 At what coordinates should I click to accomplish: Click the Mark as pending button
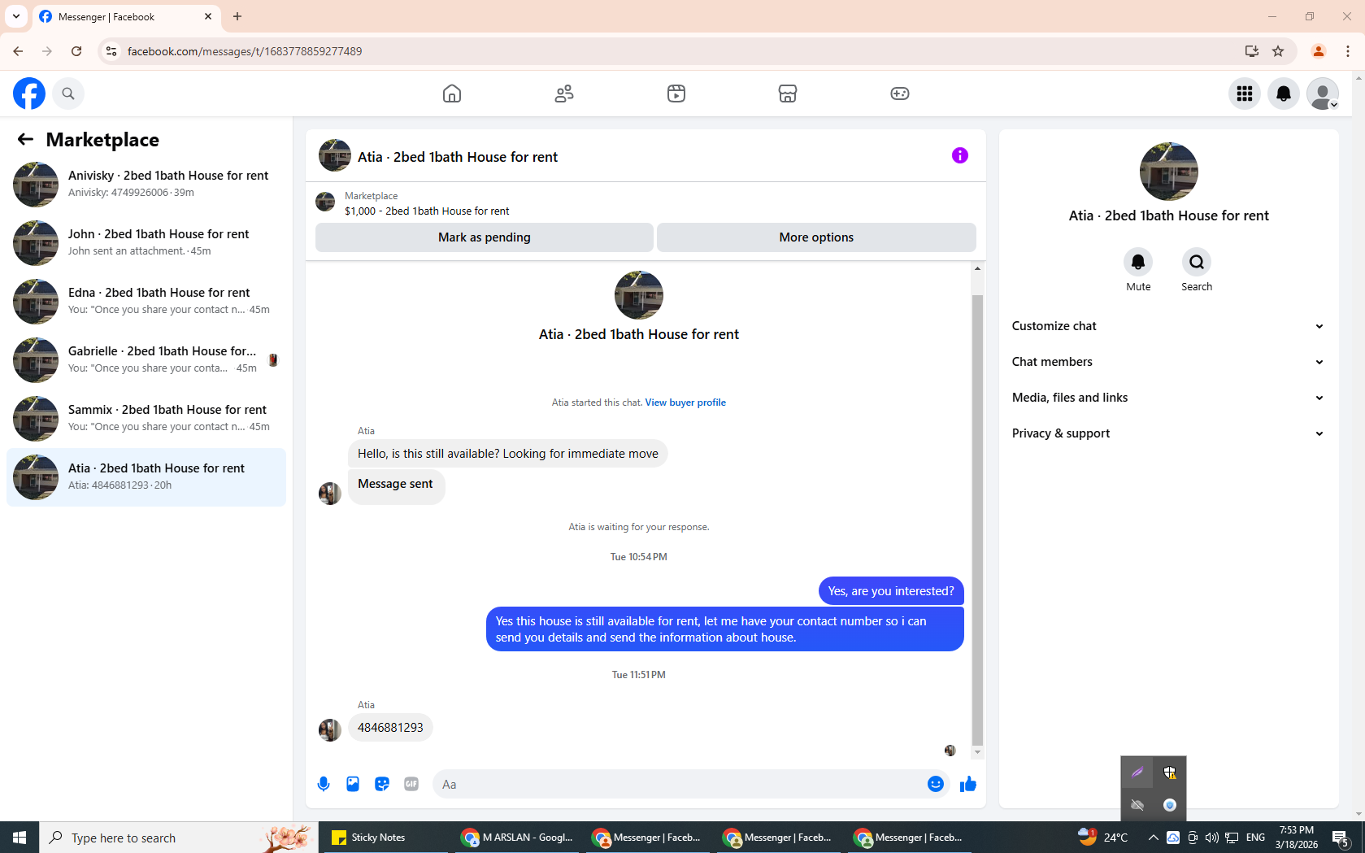pyautogui.click(x=485, y=237)
